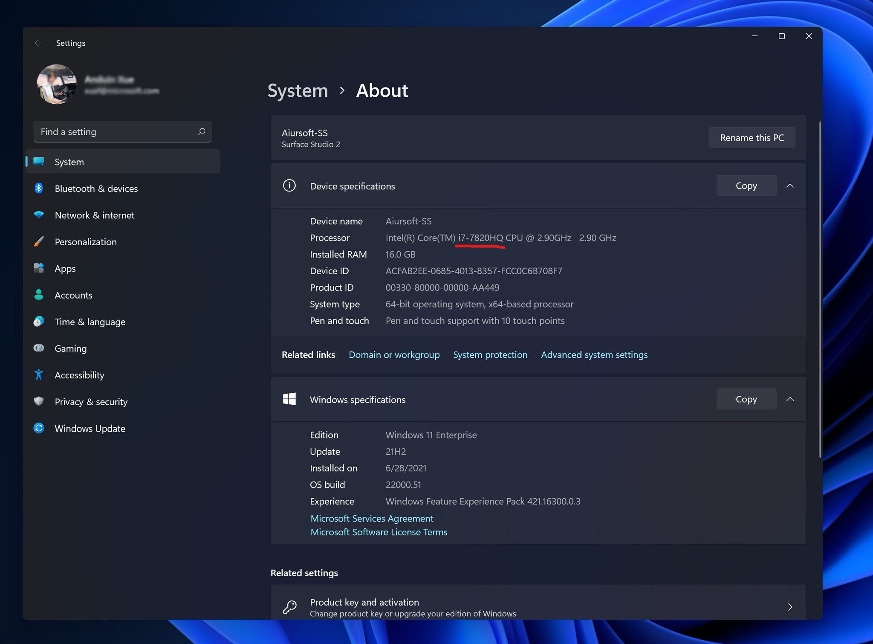Click the search magnifier in Find a setting
Viewport: 873px width, 644px height.
(x=202, y=131)
